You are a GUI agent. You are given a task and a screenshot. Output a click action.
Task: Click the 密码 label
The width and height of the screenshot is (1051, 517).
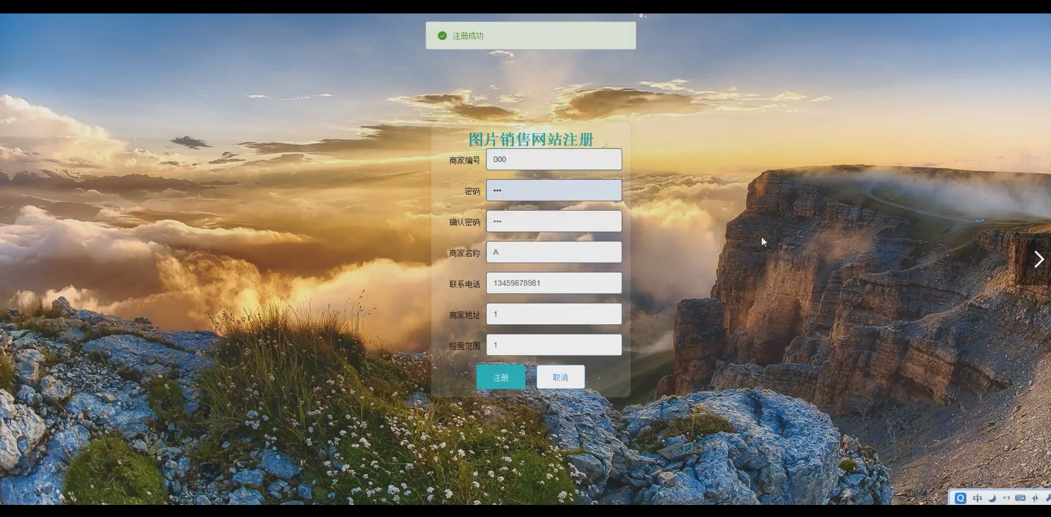click(x=472, y=192)
